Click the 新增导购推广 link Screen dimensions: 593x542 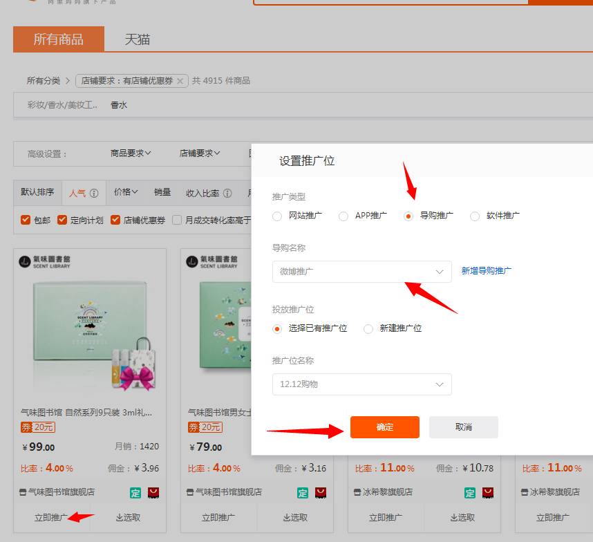click(x=487, y=271)
